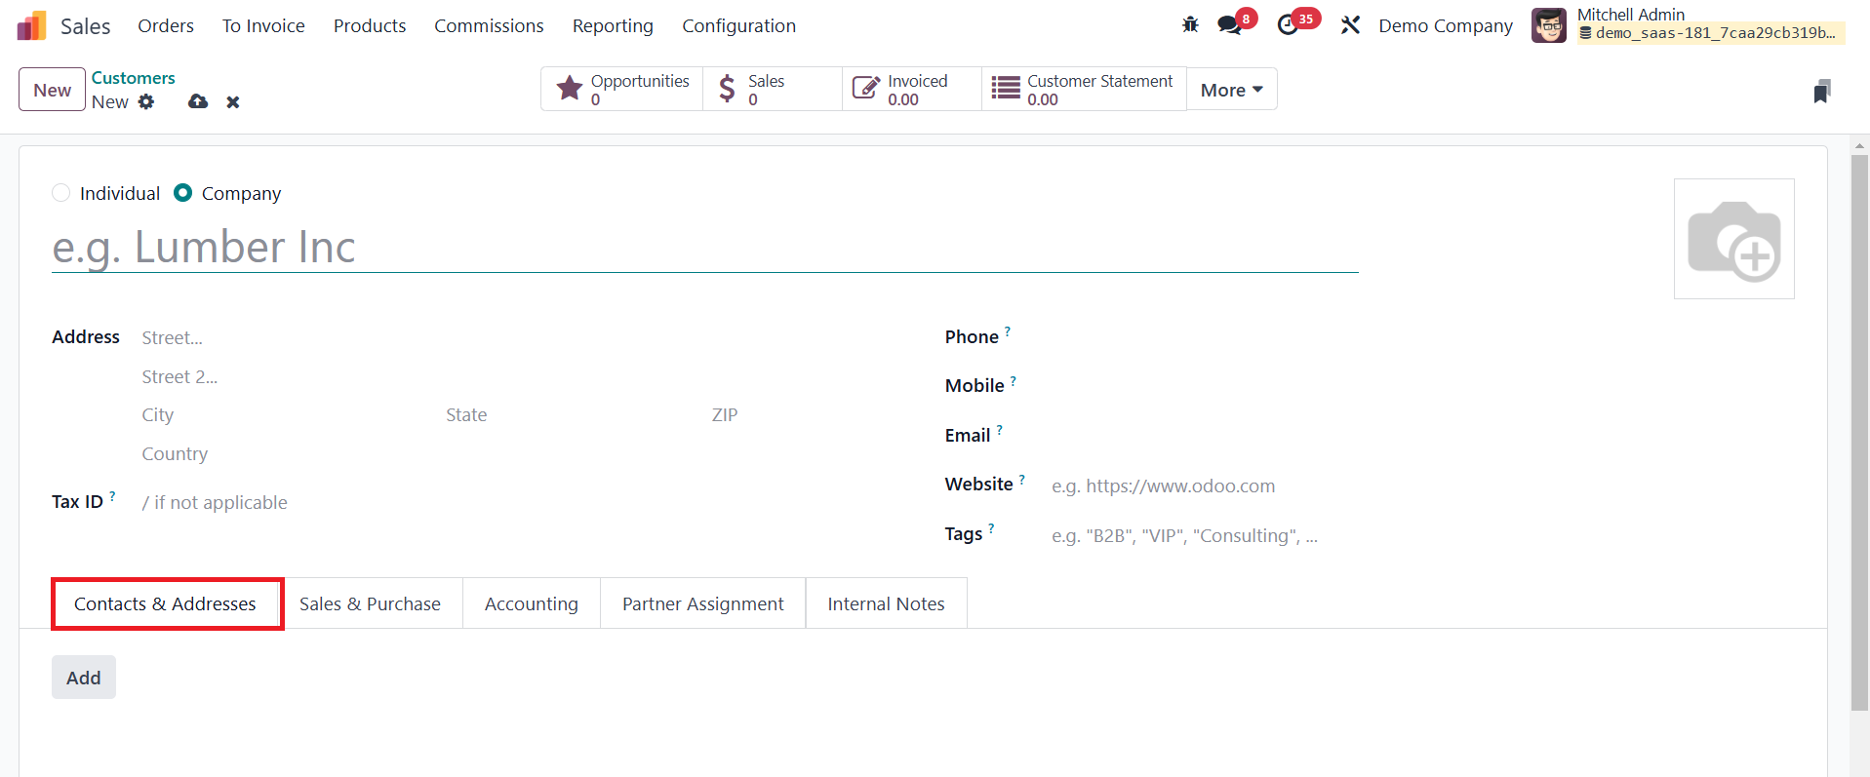Click the Sales dollar sign icon
This screenshot has height=777, width=1870.
[x=727, y=89]
